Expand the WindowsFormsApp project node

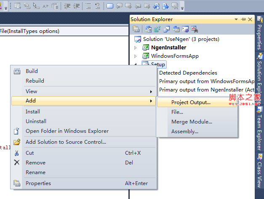click(x=136, y=56)
